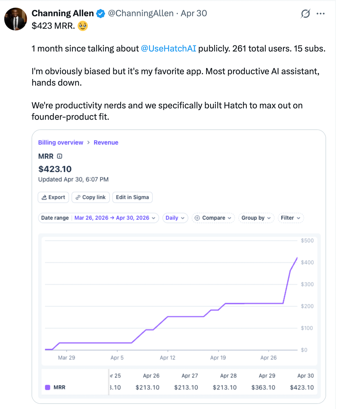Open the Date range picker

[98, 218]
